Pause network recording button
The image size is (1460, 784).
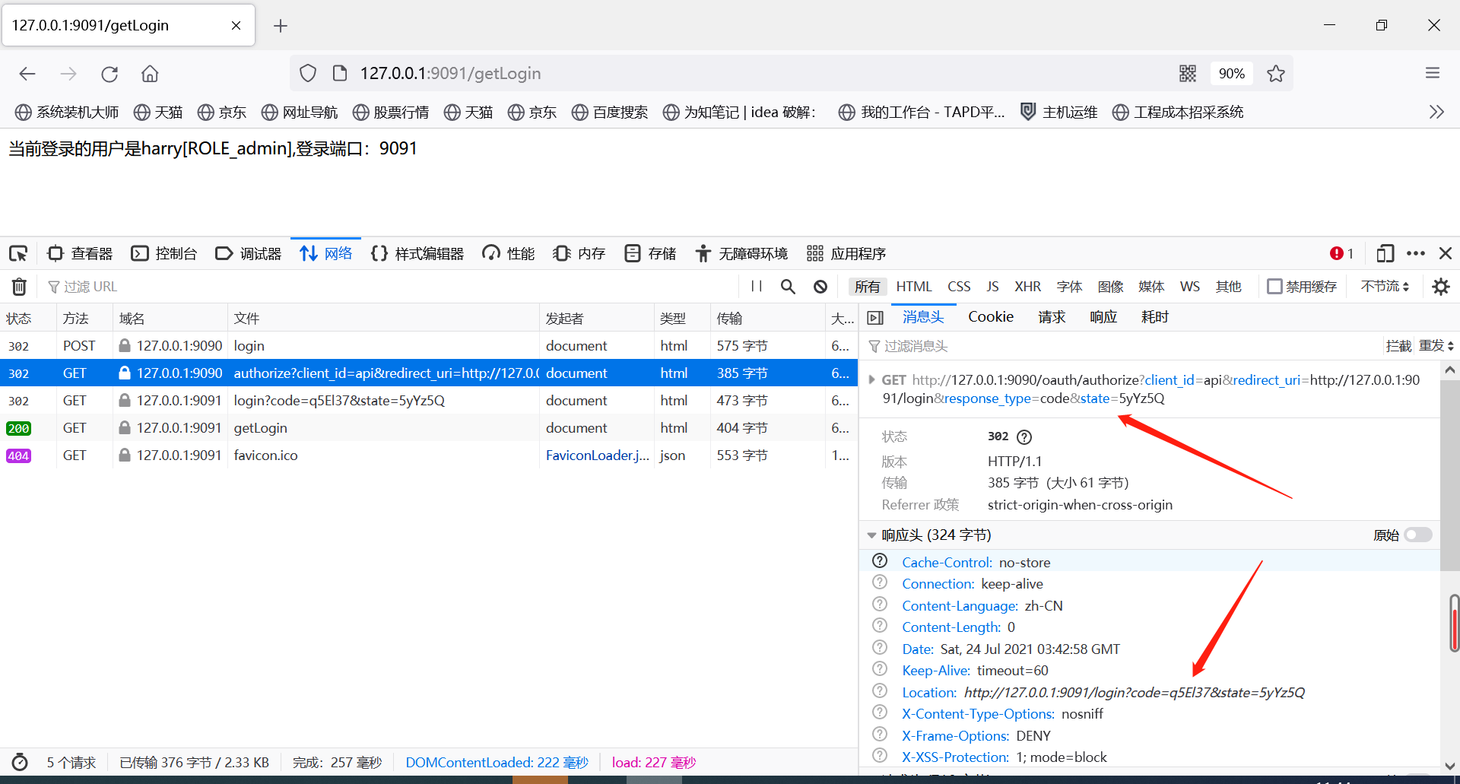(x=757, y=287)
